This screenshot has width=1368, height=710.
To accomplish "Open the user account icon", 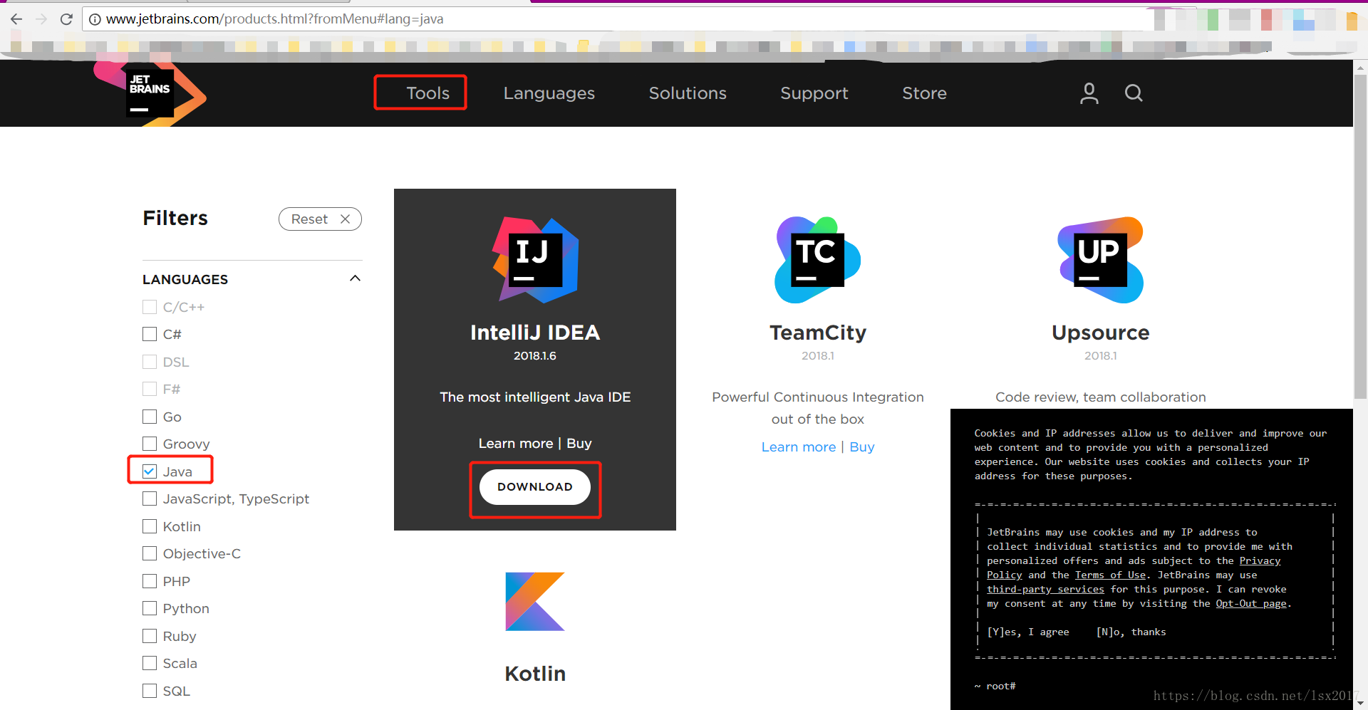I will point(1089,93).
